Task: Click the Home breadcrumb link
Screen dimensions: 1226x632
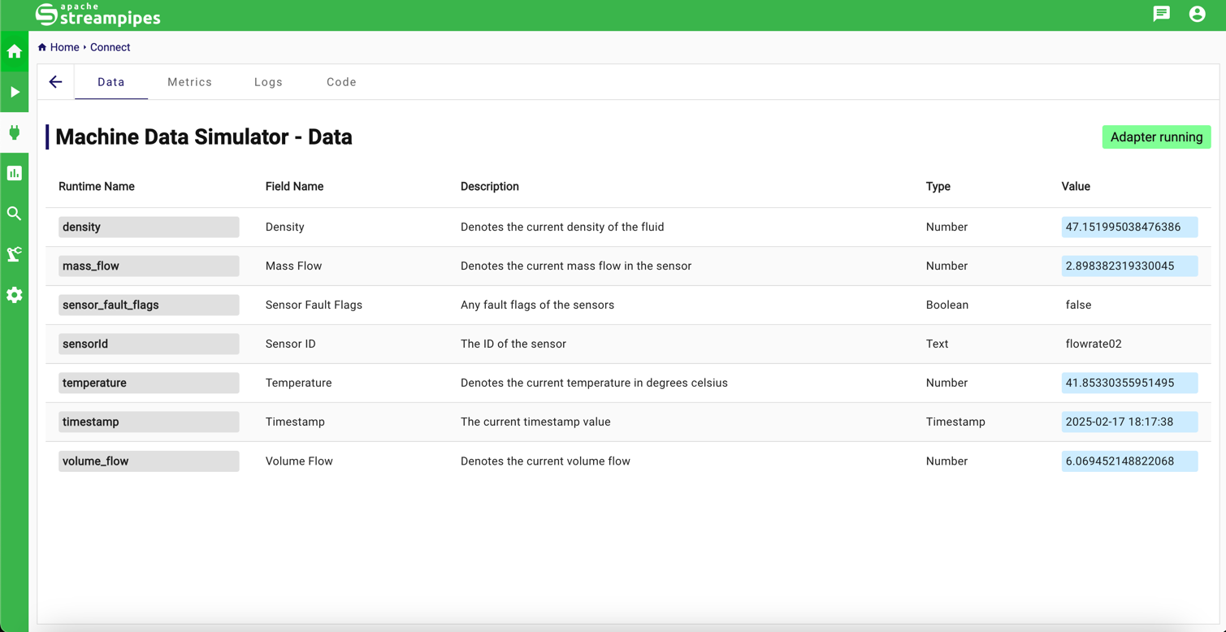Action: tap(64, 47)
